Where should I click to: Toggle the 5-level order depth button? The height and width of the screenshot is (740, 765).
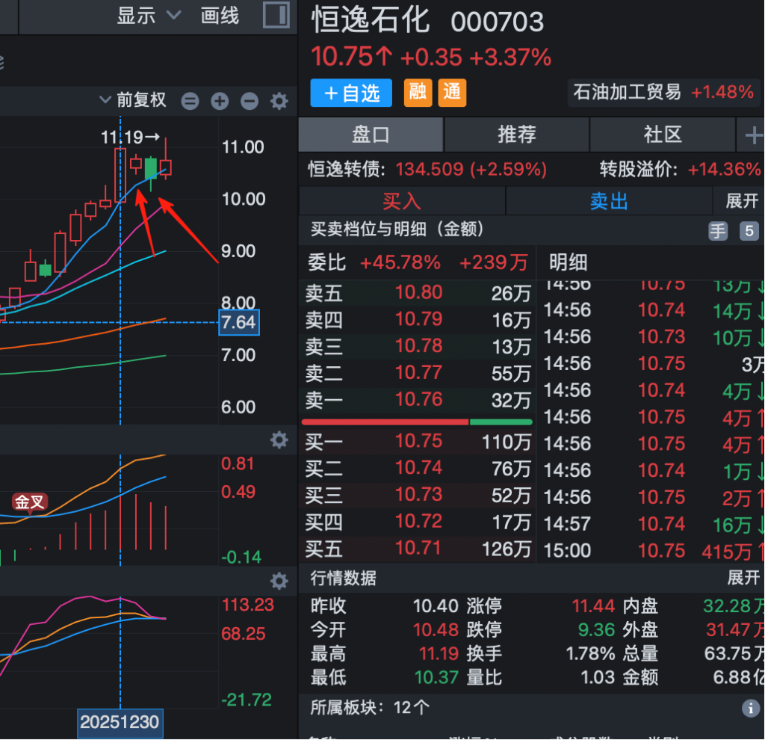coord(749,231)
